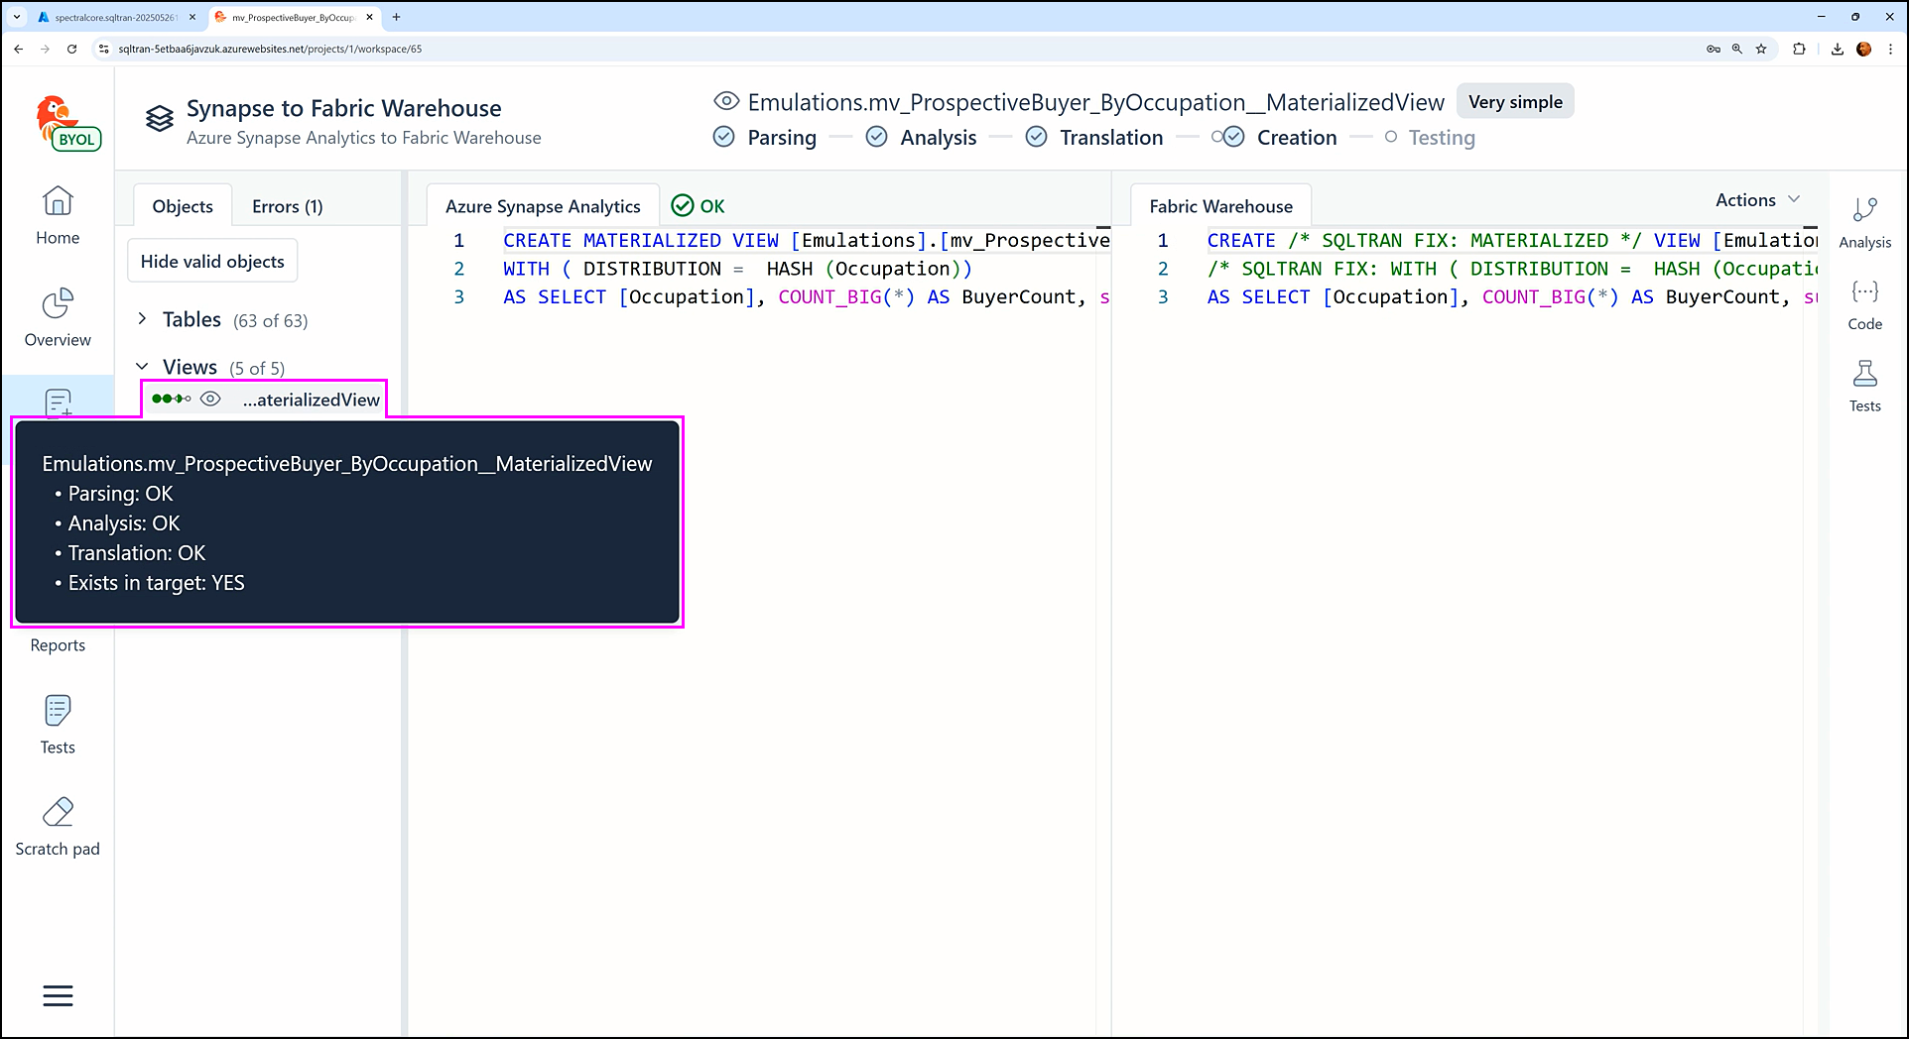Click the browser bookmark star icon
The height and width of the screenshot is (1039, 1909).
(1761, 49)
